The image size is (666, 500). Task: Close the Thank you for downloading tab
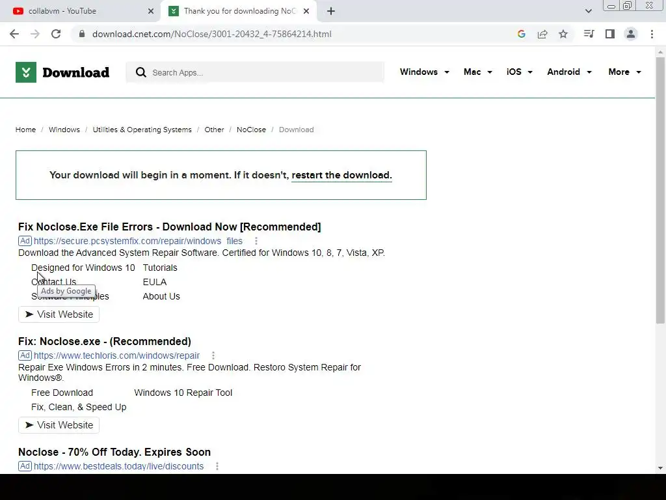[x=306, y=11]
